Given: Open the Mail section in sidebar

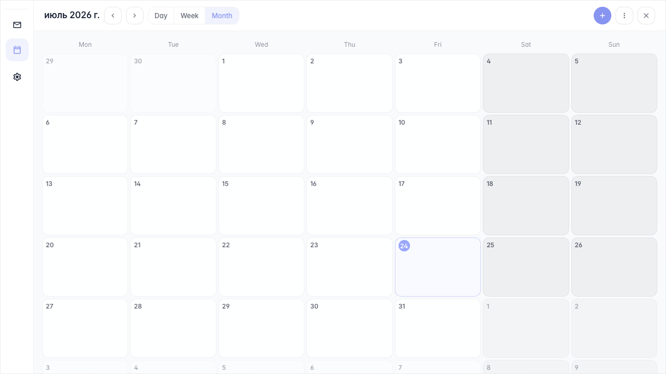Looking at the screenshot, I should pos(17,25).
